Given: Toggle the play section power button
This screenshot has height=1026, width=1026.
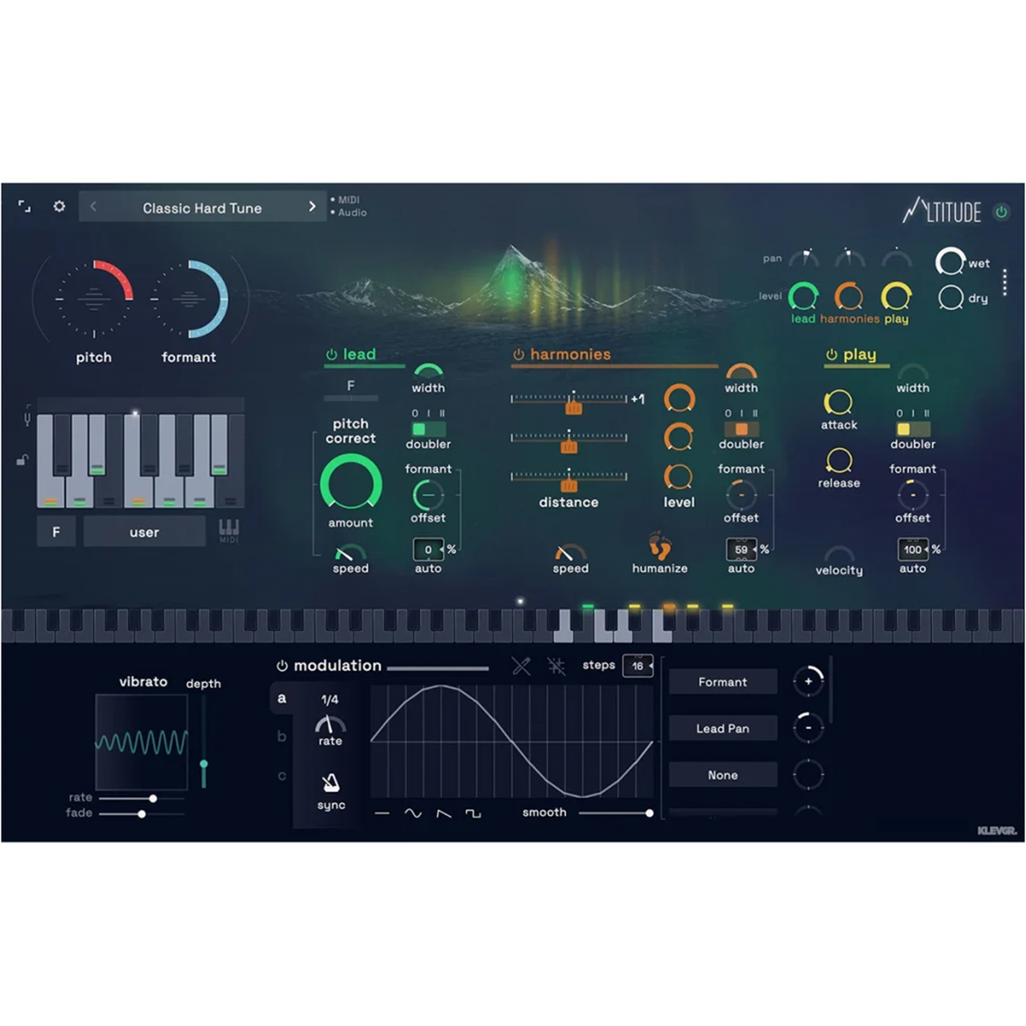Looking at the screenshot, I should click(x=831, y=354).
